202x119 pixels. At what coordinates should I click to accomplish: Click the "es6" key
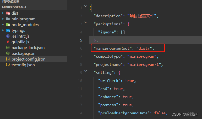[104, 89]
